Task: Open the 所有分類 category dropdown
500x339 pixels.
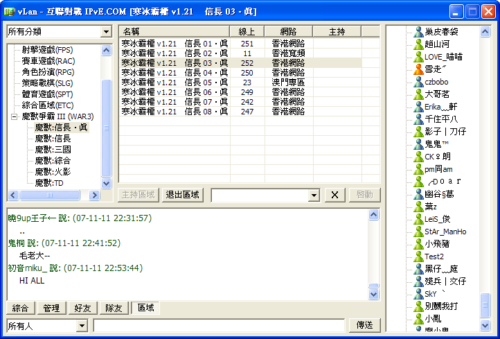Action: coord(106,32)
